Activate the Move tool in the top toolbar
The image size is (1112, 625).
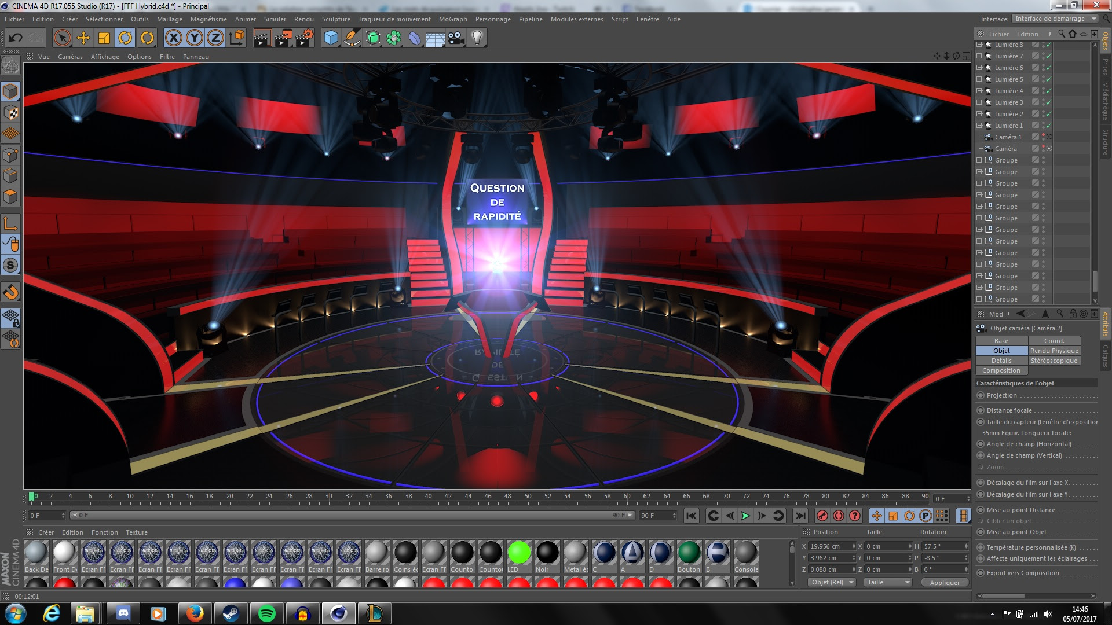(83, 38)
